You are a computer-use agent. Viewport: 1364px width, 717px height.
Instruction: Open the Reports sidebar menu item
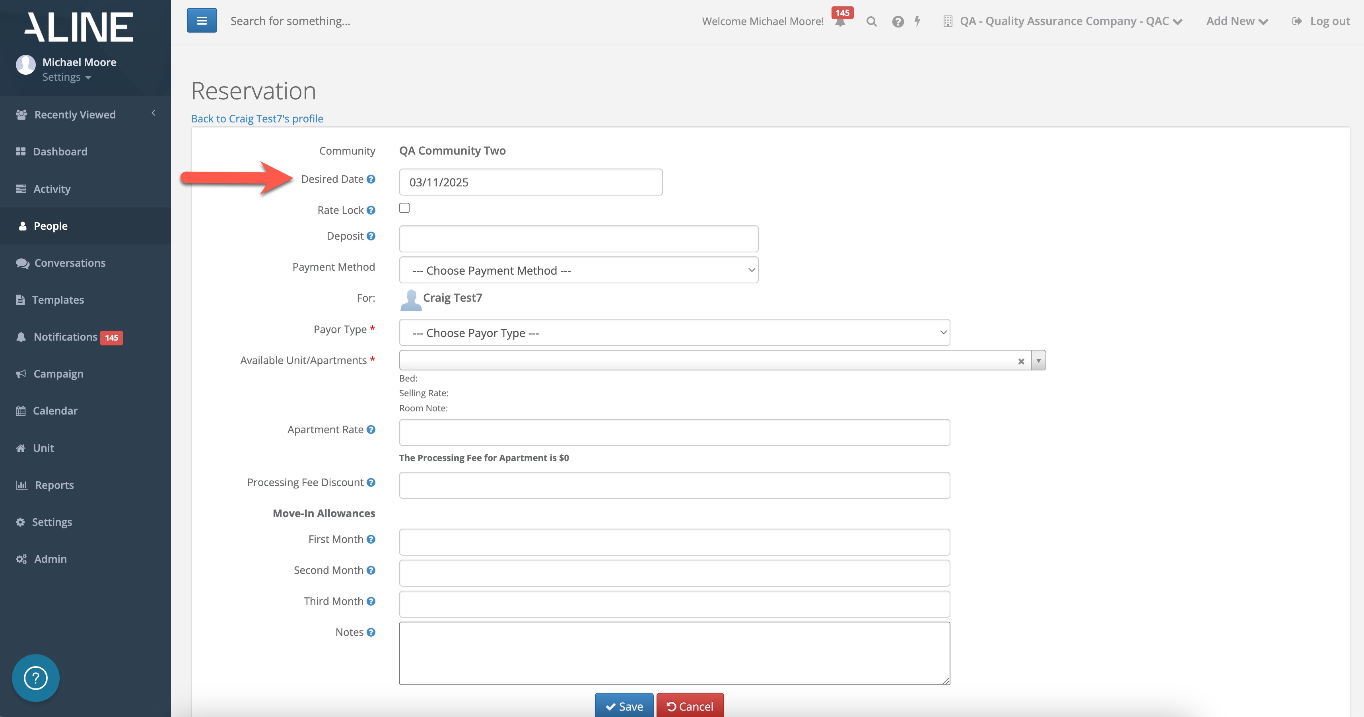pyautogui.click(x=54, y=485)
